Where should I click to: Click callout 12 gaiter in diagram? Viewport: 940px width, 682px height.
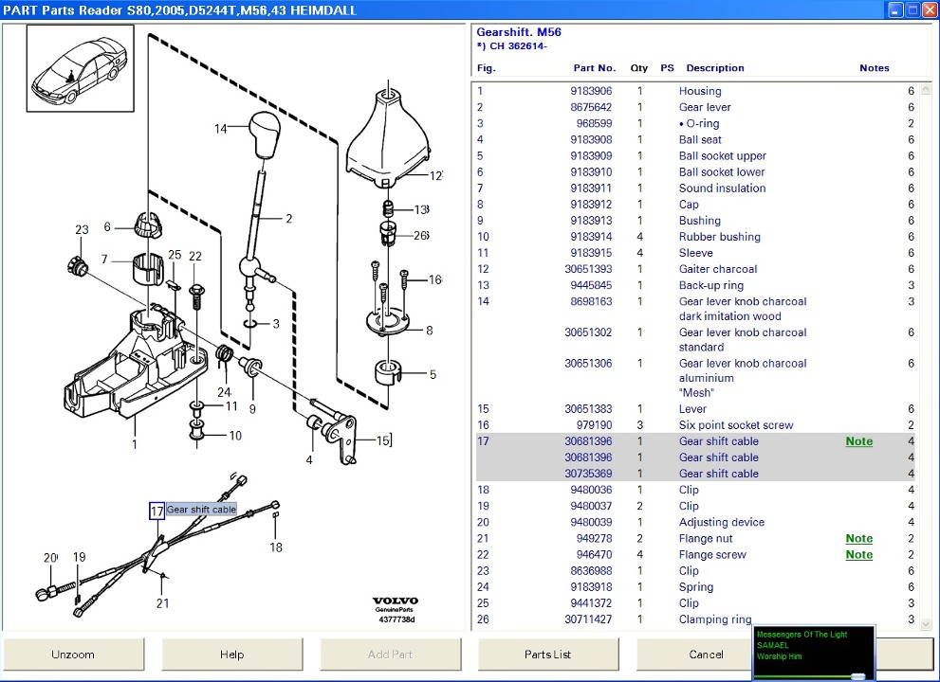pyautogui.click(x=435, y=175)
